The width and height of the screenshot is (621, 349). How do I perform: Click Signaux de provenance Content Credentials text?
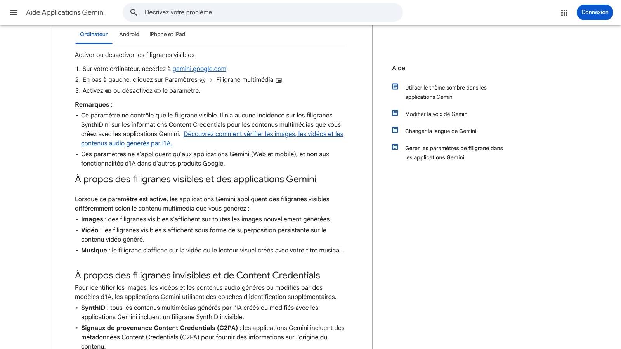[160, 328]
